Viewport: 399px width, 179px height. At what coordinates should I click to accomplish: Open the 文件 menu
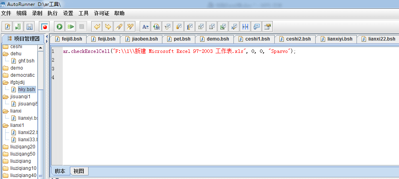(6, 14)
